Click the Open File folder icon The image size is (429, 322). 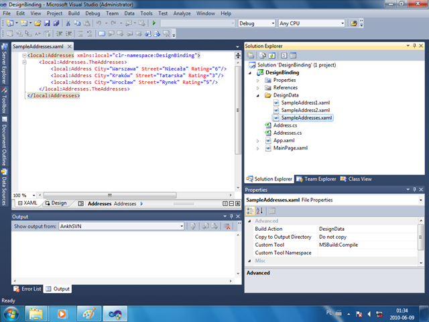tap(38, 23)
